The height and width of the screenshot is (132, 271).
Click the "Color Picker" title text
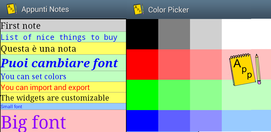point(169,10)
